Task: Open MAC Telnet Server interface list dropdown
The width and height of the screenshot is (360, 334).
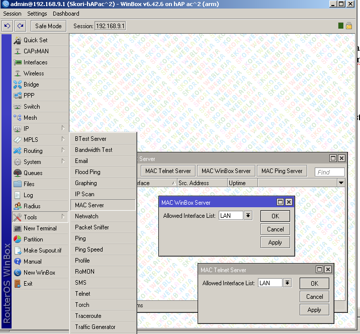Action: (287, 283)
